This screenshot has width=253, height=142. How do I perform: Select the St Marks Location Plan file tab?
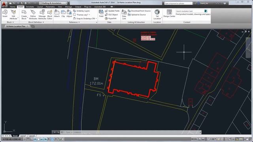(16, 26)
